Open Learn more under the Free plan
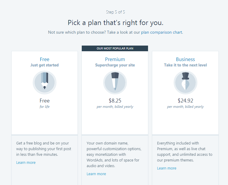The width and height of the screenshot is (228, 185). click(26, 162)
